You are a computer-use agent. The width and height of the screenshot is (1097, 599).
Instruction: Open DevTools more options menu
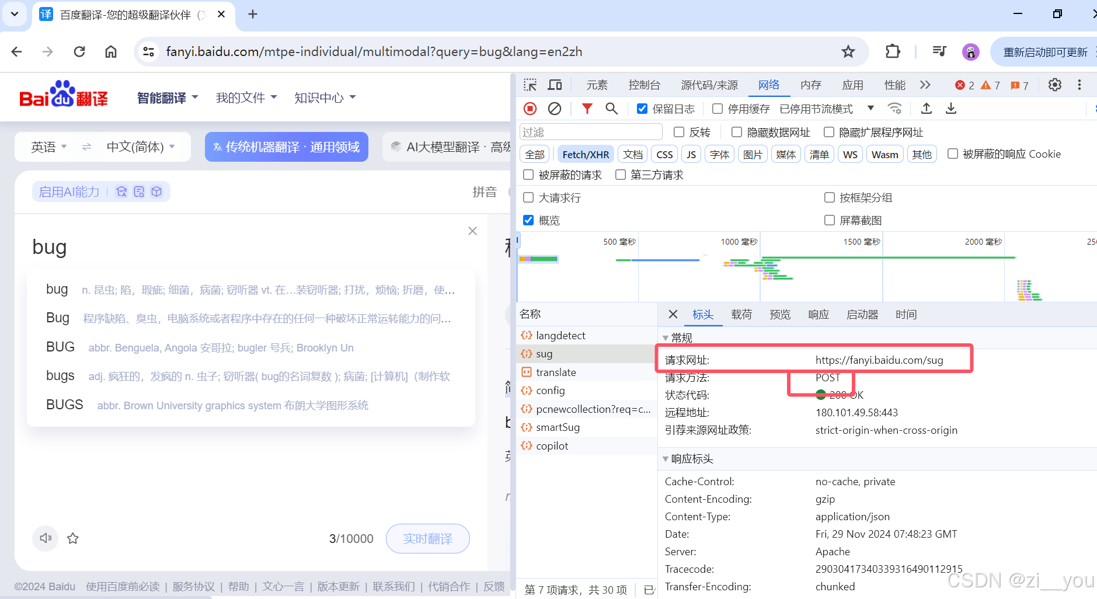point(1079,85)
